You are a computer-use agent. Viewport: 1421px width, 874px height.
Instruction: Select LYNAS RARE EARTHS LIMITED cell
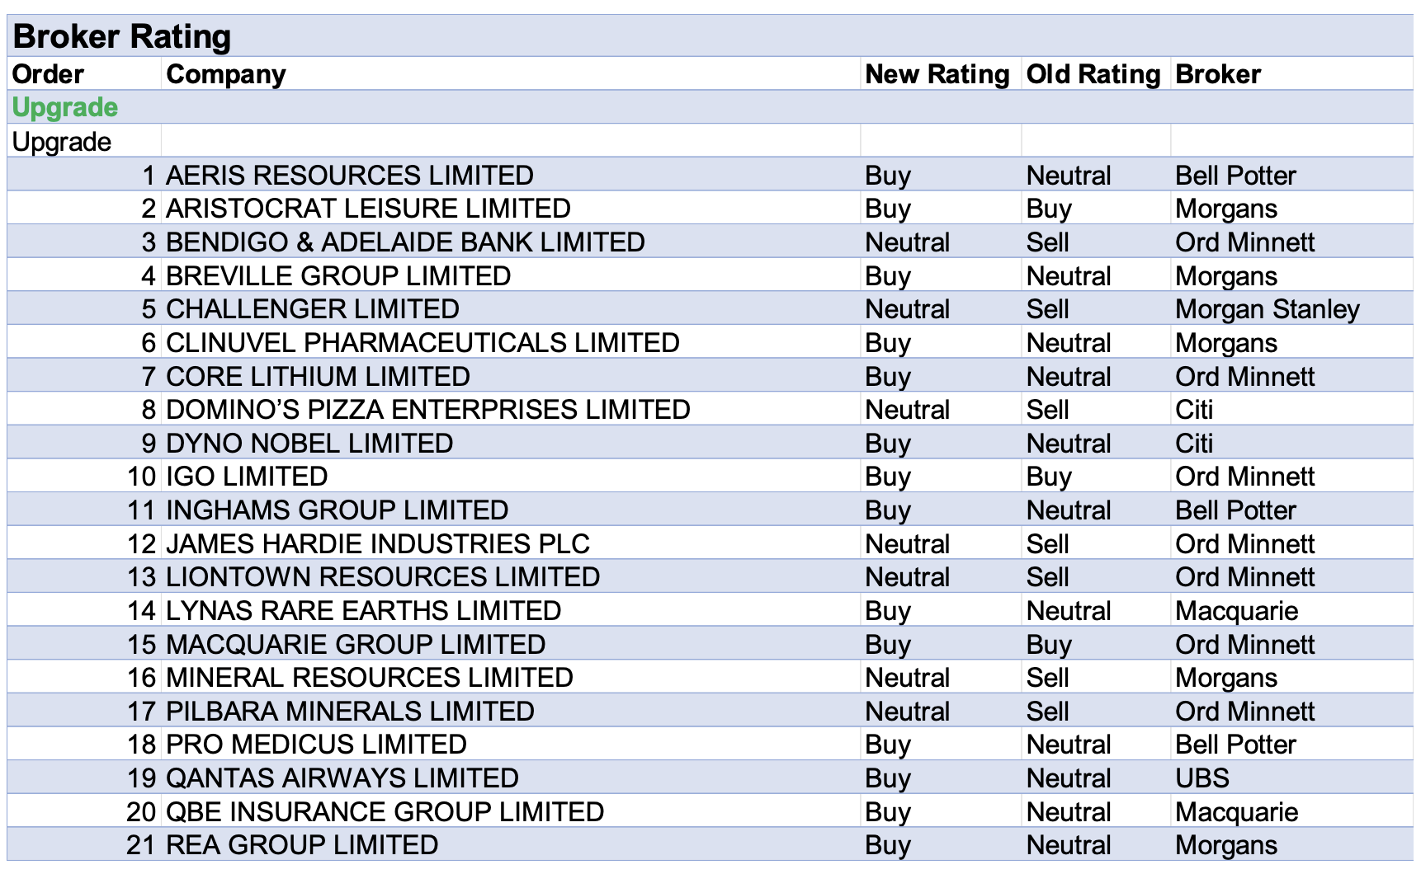click(x=363, y=610)
